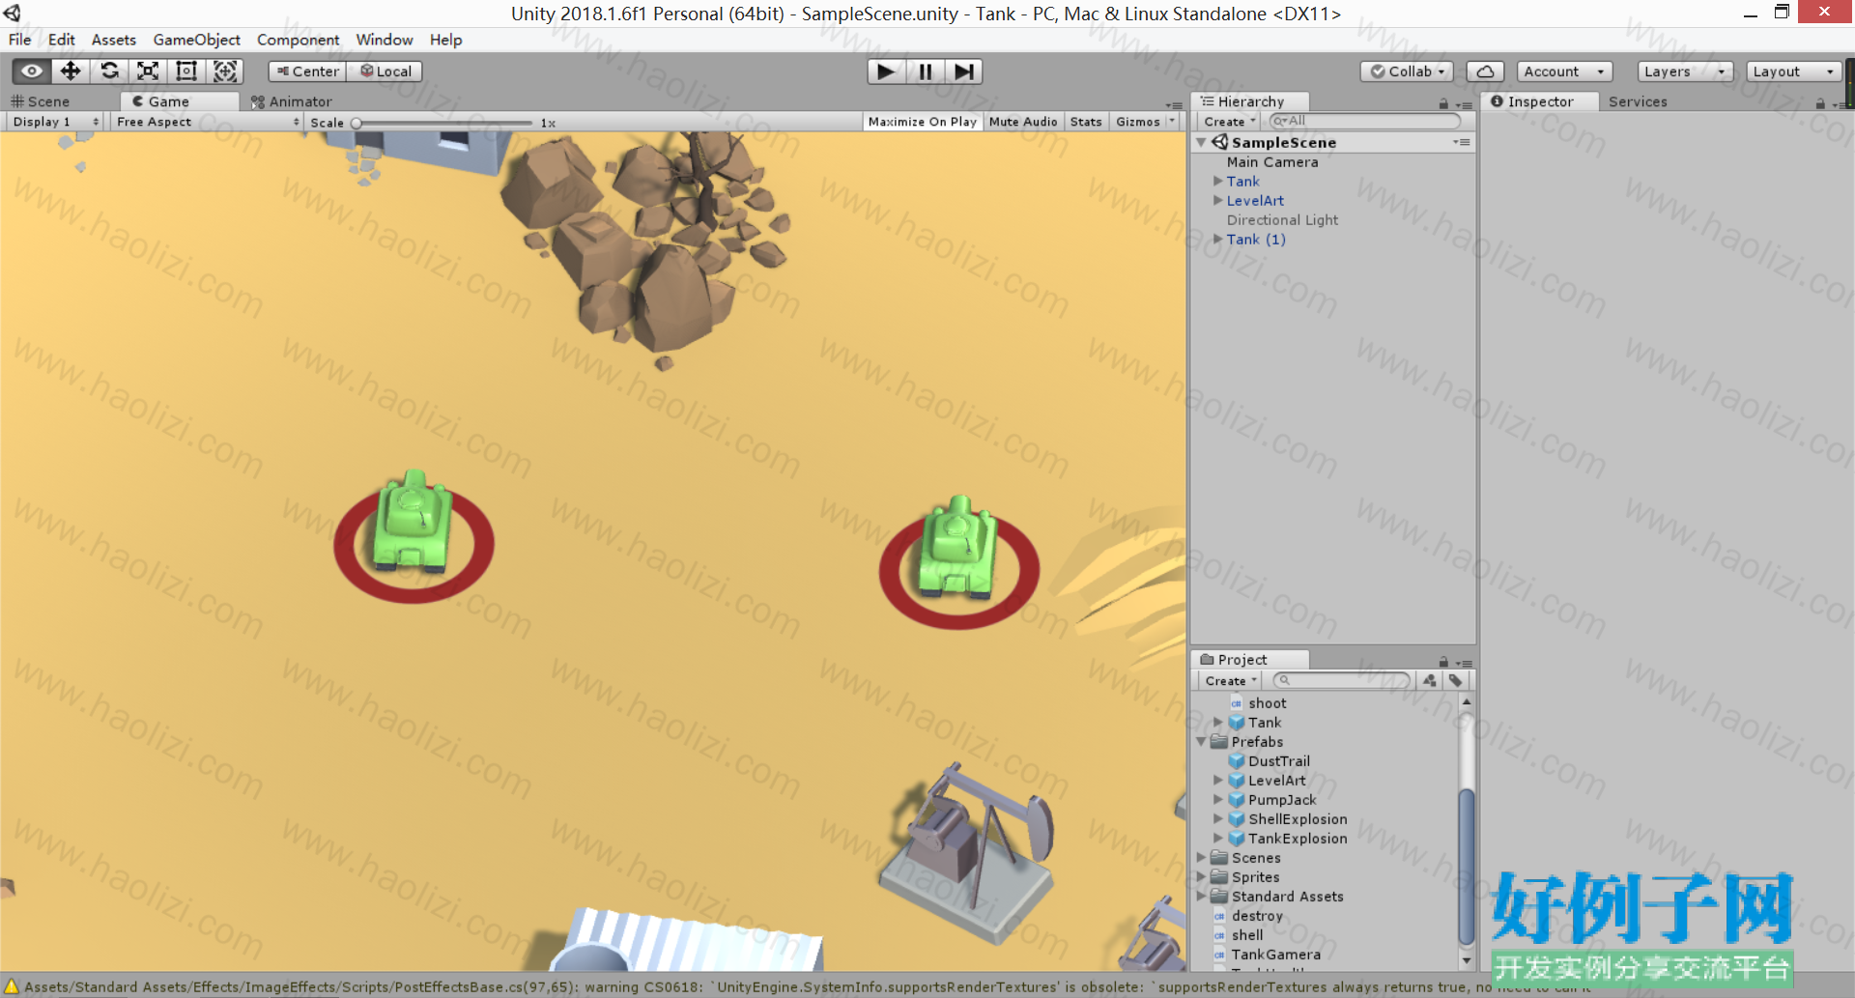Toggle Maximize On Play
This screenshot has width=1855, height=998.
pos(922,122)
